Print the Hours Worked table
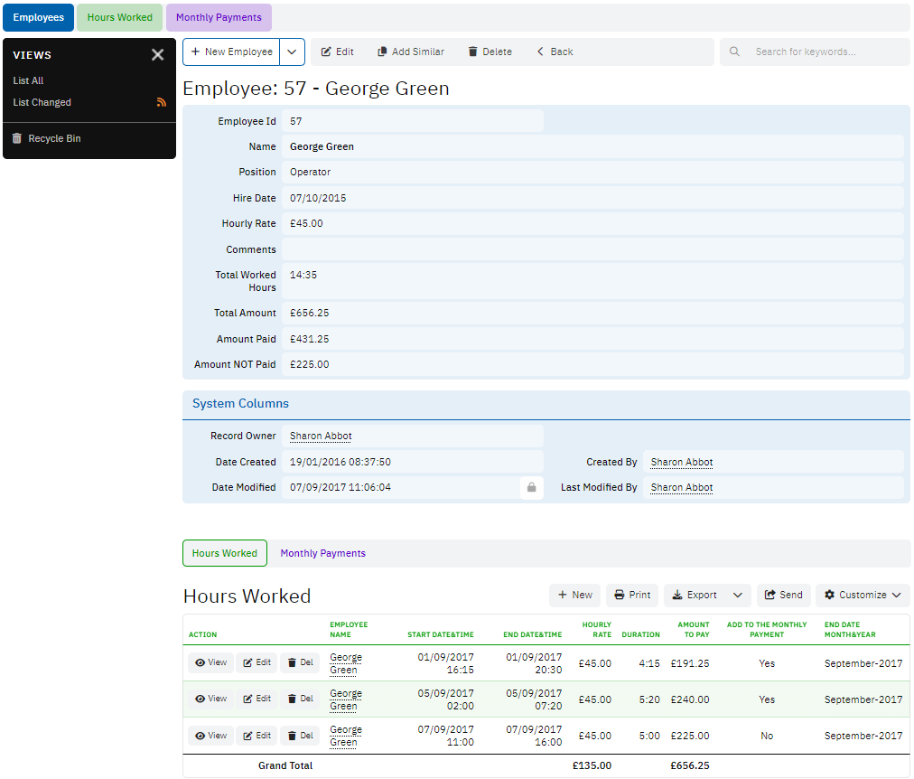 632,596
